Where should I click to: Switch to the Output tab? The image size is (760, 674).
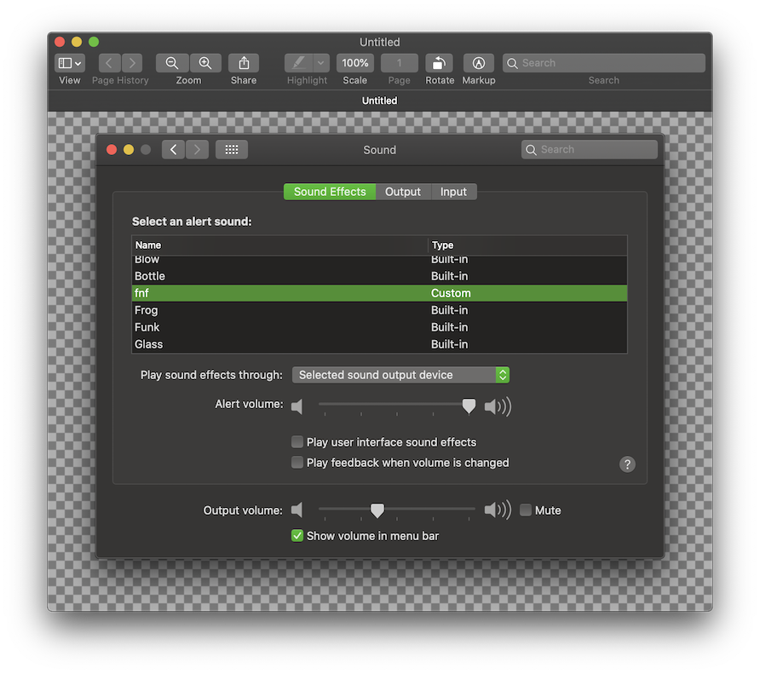tap(403, 192)
